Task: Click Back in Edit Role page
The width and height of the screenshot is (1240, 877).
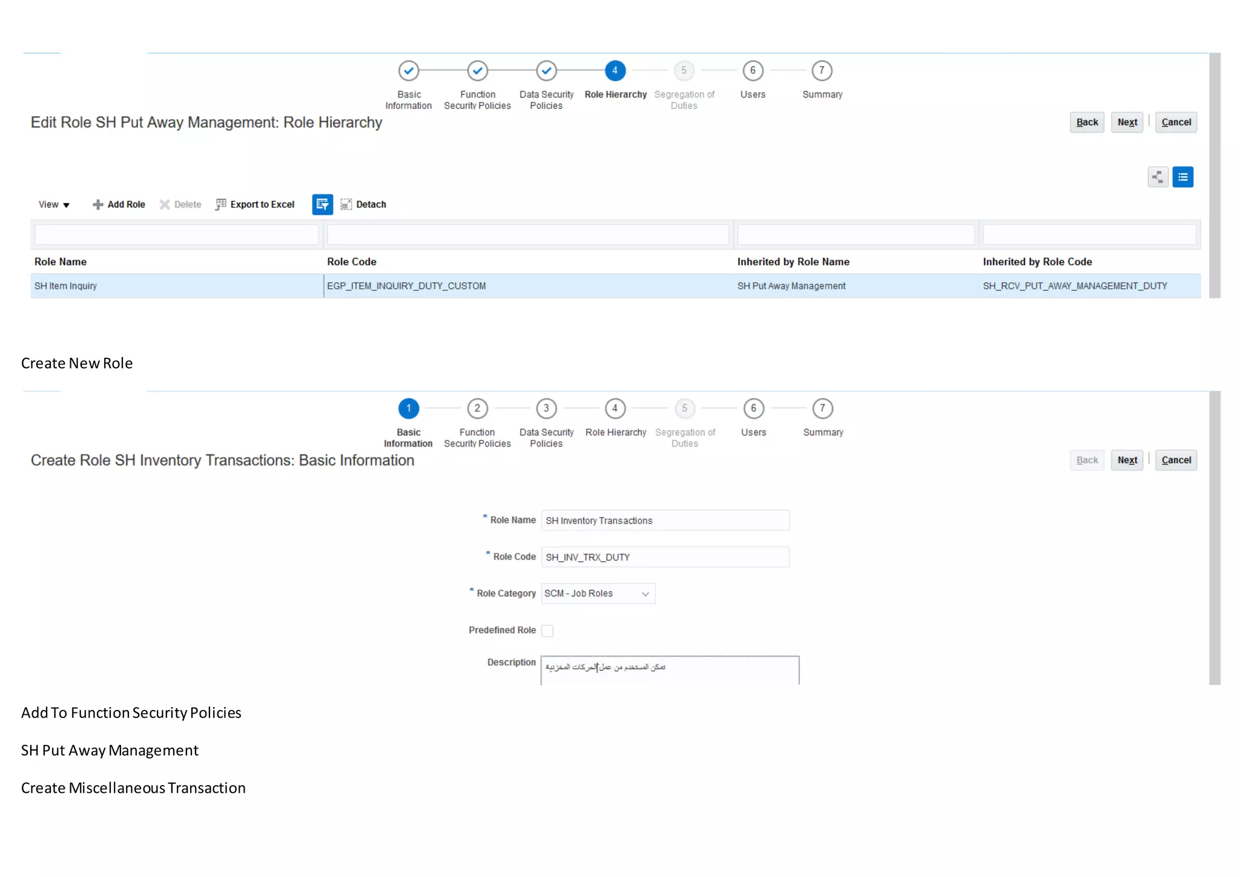Action: (1087, 122)
